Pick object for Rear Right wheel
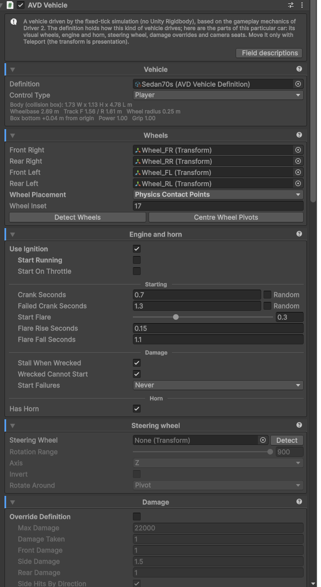Screen dimensions: 321x587 pos(298,161)
